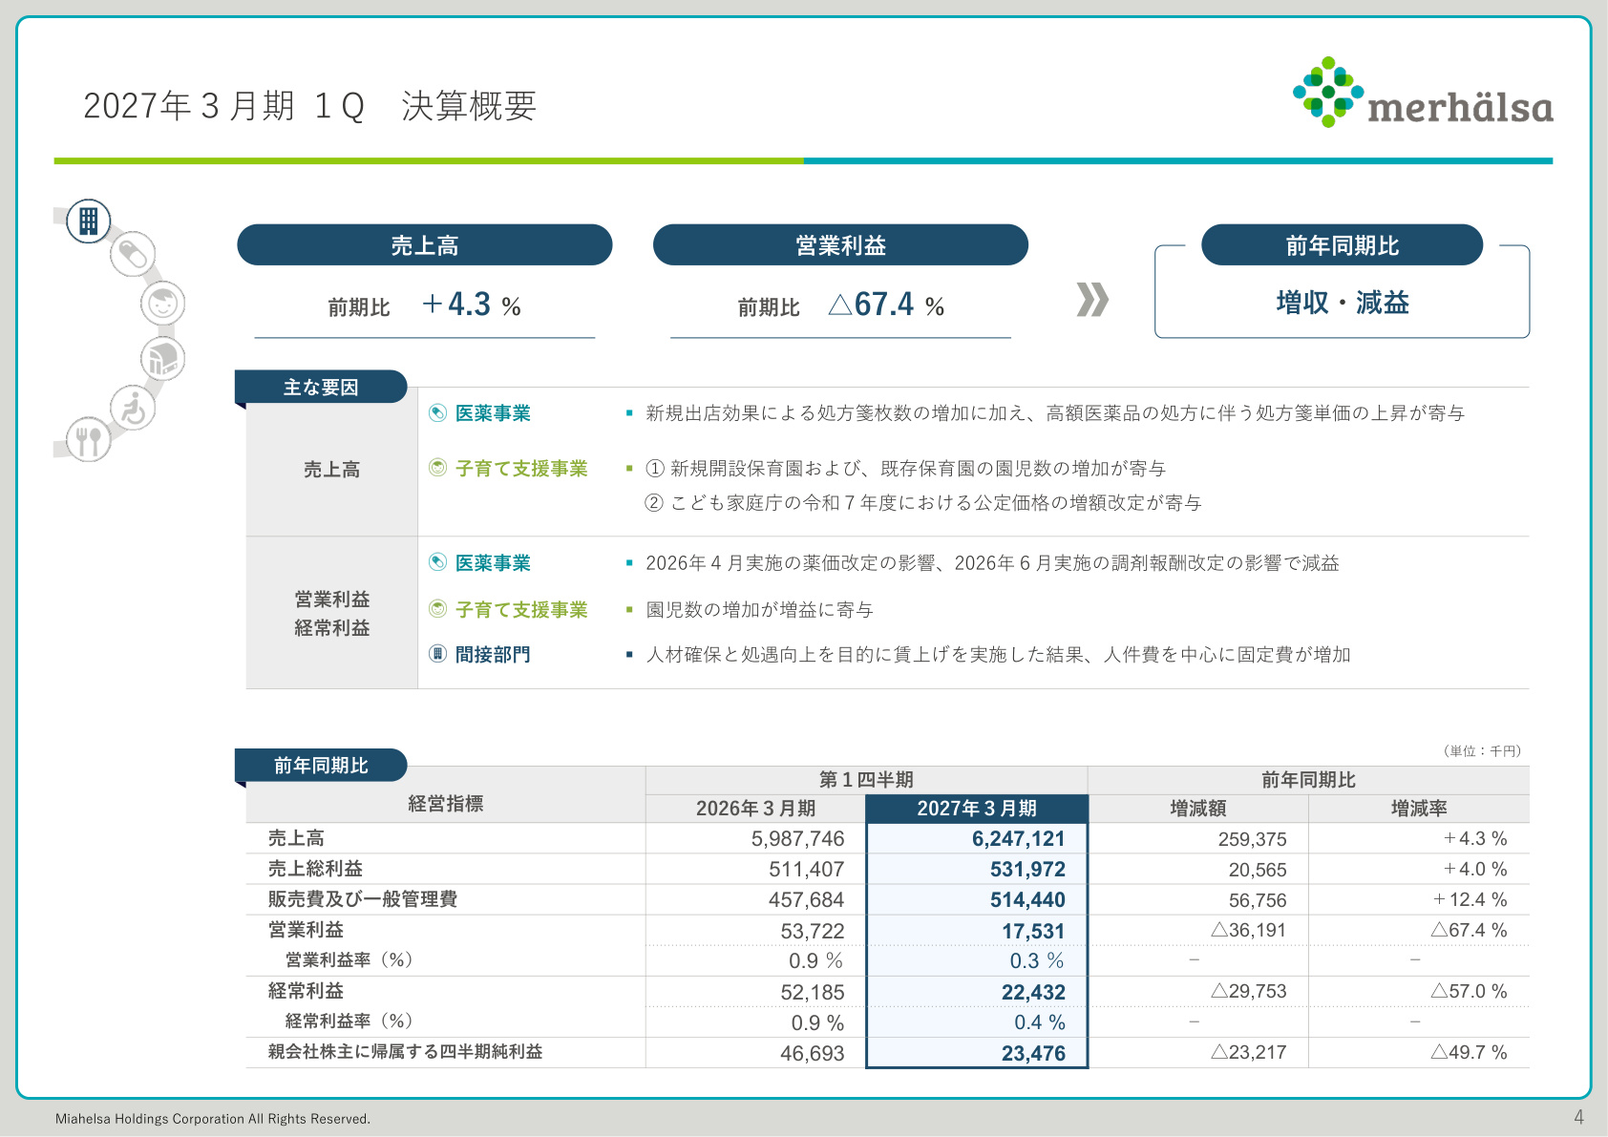Click the 子育て支援事業 icon in the 売上高 section
1608x1137 pixels.
[437, 468]
